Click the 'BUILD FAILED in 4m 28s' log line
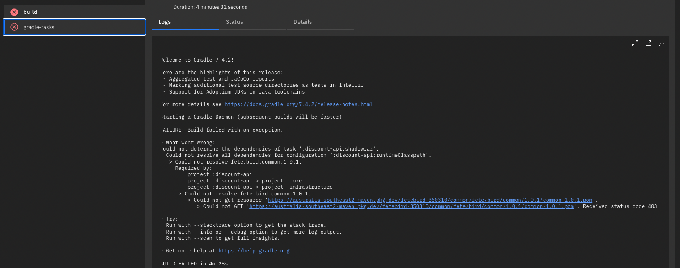The height and width of the screenshot is (268, 680). (195, 264)
